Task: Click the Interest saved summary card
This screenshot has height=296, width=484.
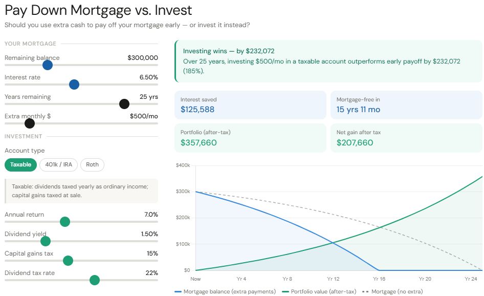Action: (250, 105)
